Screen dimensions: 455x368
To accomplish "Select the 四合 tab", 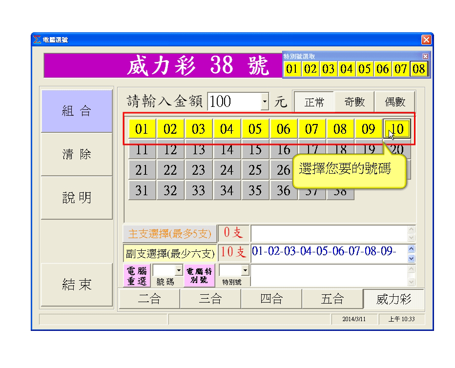I will (x=271, y=299).
